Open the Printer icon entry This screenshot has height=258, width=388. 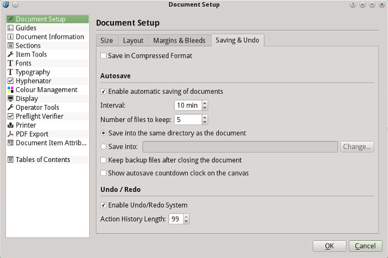click(x=11, y=125)
